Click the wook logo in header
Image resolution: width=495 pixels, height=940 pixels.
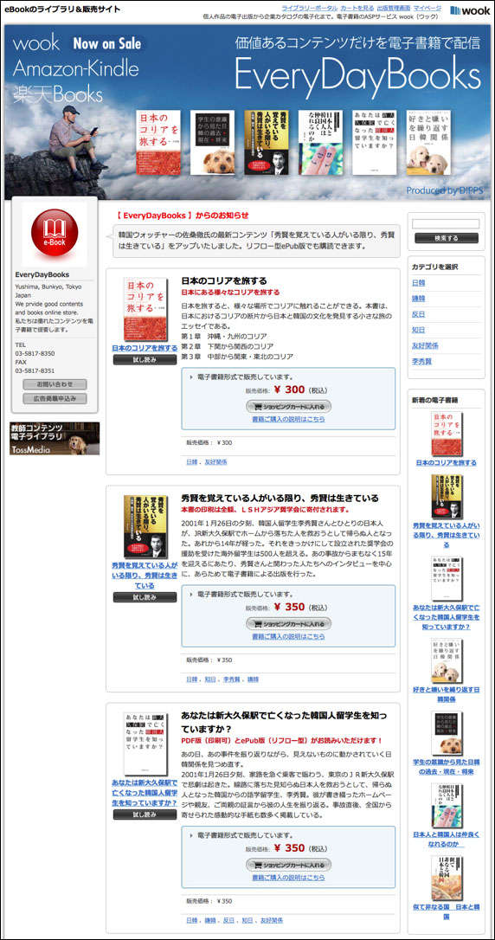[x=469, y=10]
